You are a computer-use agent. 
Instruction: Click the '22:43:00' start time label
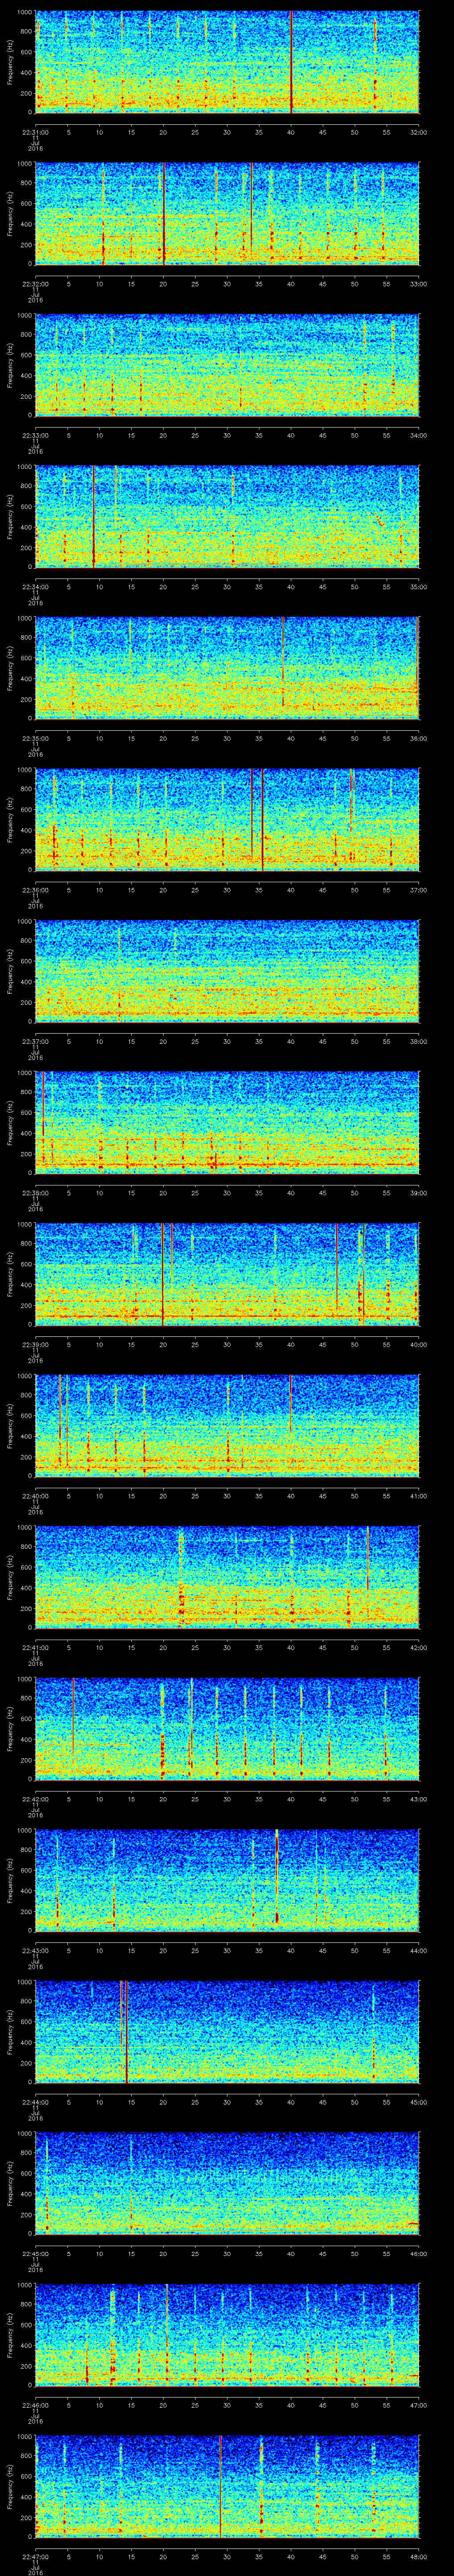coord(36,1950)
